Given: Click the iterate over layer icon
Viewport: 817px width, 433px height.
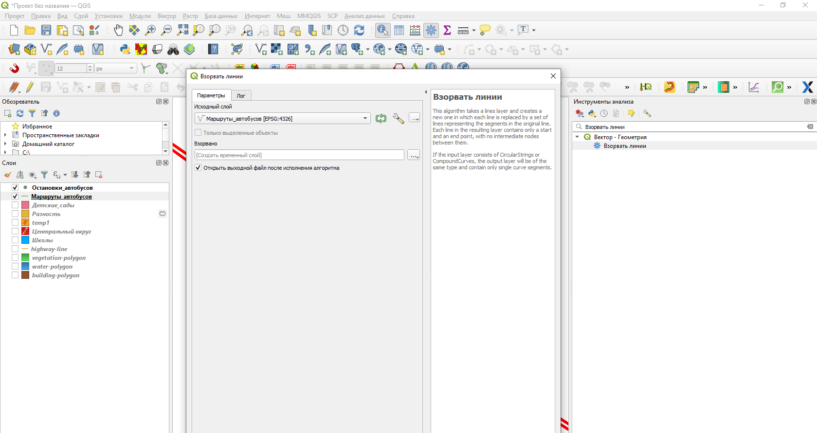Looking at the screenshot, I should [381, 118].
